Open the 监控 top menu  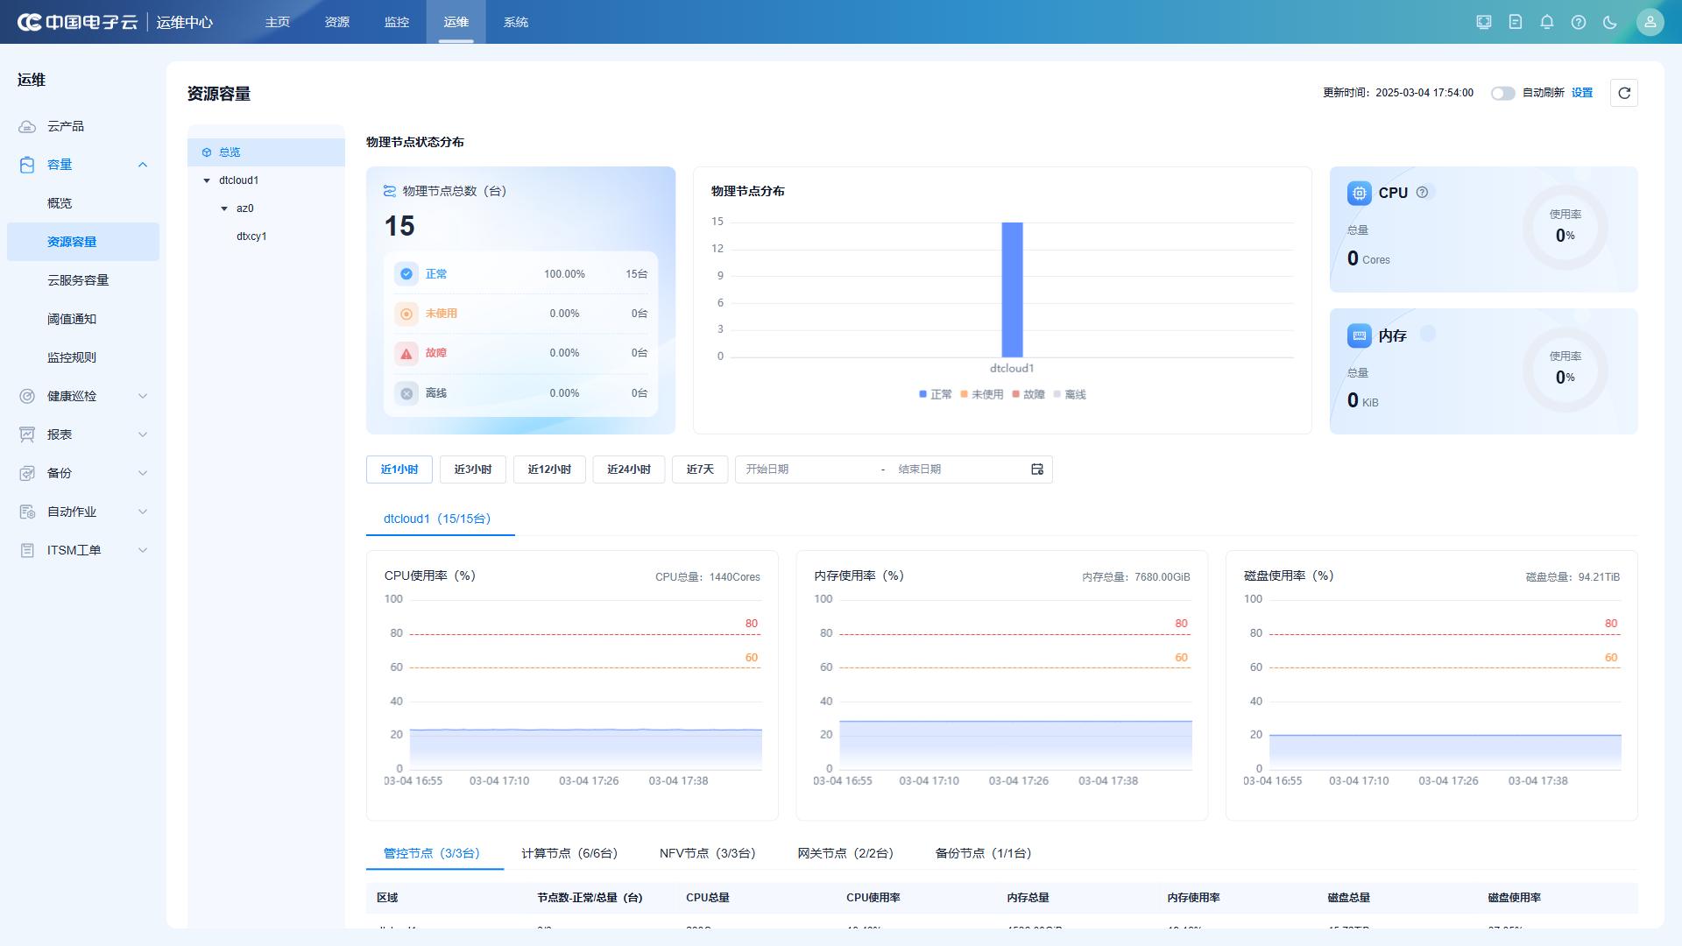(397, 22)
